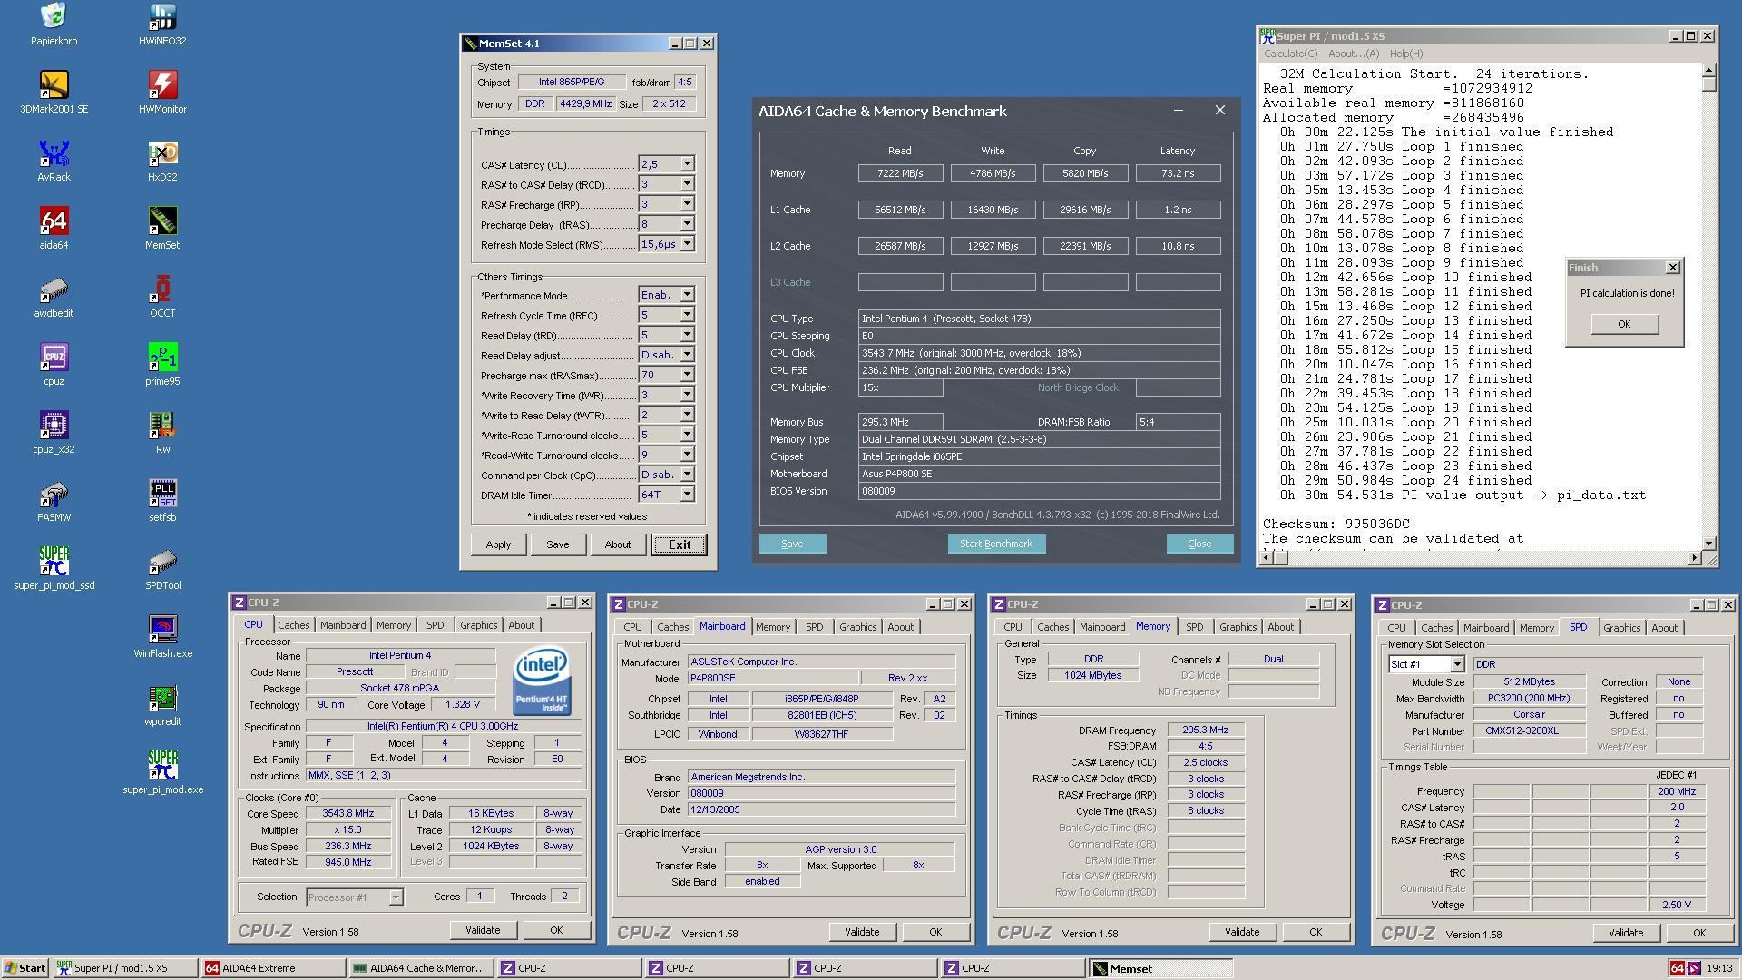Click the Super PI vertical scrollbar down arrow

[x=1709, y=543]
